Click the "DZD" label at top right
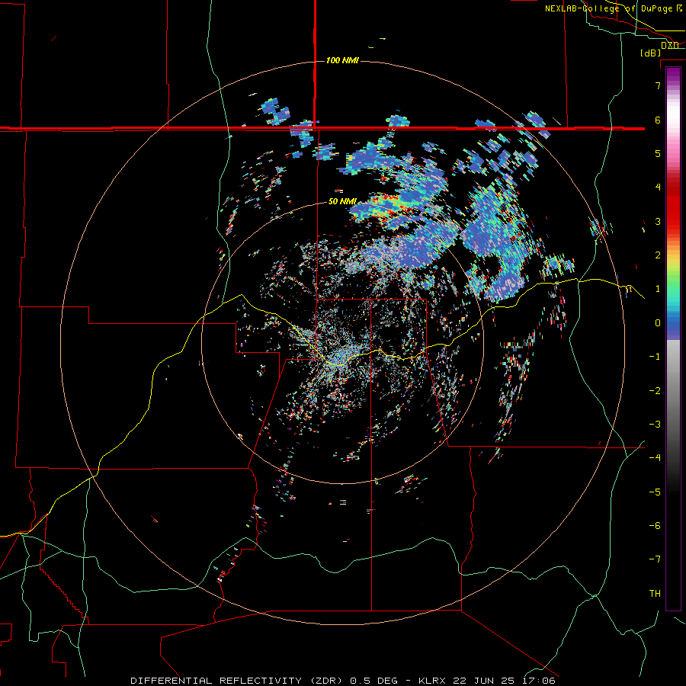This screenshot has height=686, width=686. tap(670, 45)
